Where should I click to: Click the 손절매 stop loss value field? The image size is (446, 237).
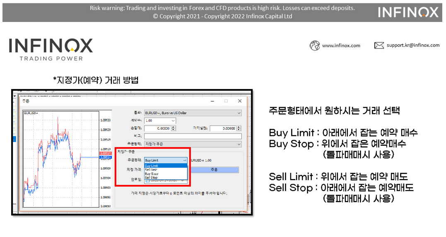pyautogui.click(x=158, y=128)
